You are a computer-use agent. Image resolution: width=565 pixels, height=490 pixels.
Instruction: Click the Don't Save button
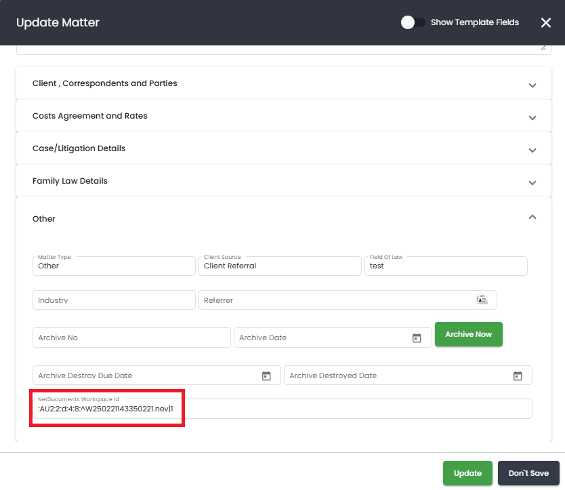point(528,473)
